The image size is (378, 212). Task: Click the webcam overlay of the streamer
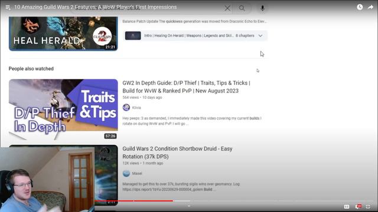pos(47,180)
